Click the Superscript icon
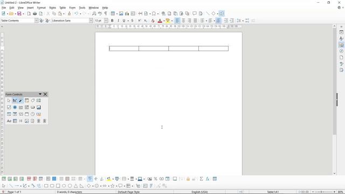 pyautogui.click(x=140, y=20)
